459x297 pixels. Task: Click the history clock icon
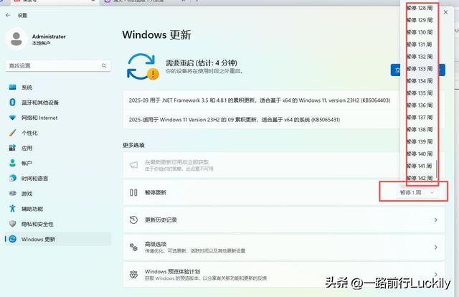pos(133,220)
